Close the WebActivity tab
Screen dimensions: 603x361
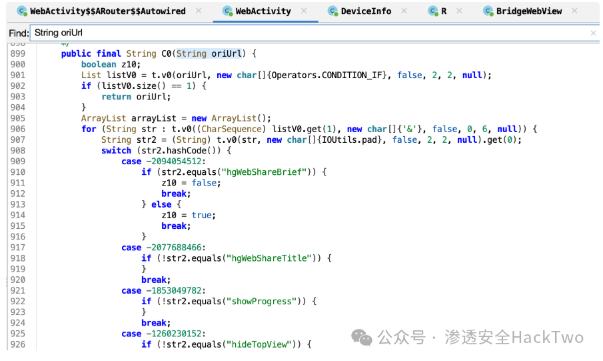(304, 11)
